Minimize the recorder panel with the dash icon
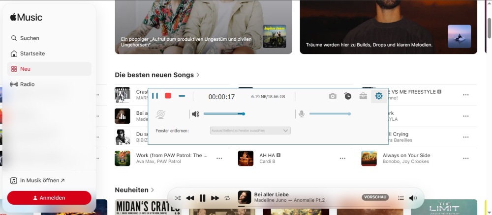This screenshot has height=215, width=492. [182, 96]
